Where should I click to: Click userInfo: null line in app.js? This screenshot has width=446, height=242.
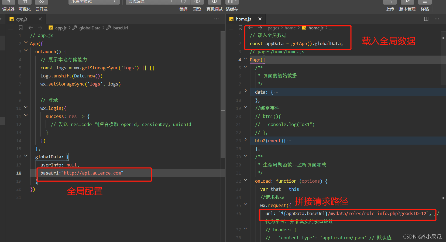point(60,165)
